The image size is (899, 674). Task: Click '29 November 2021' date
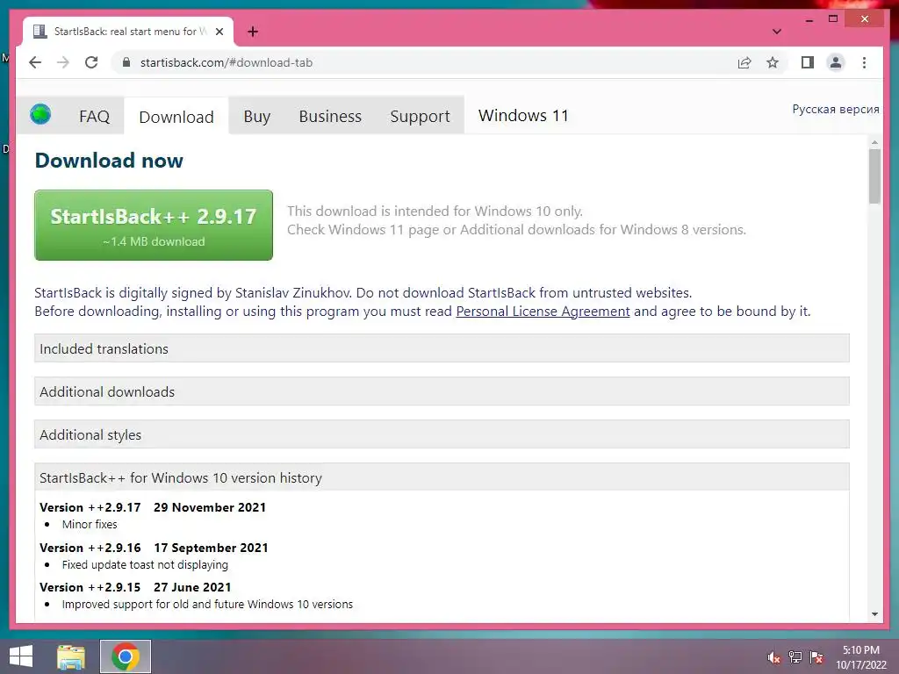pyautogui.click(x=210, y=507)
